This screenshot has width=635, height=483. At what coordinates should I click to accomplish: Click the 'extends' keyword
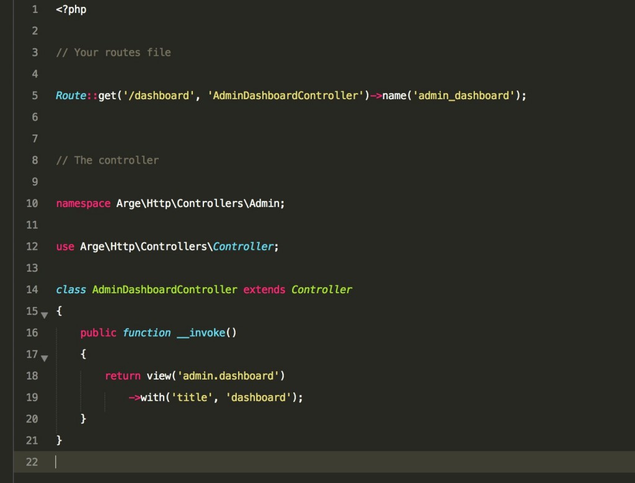[264, 290]
